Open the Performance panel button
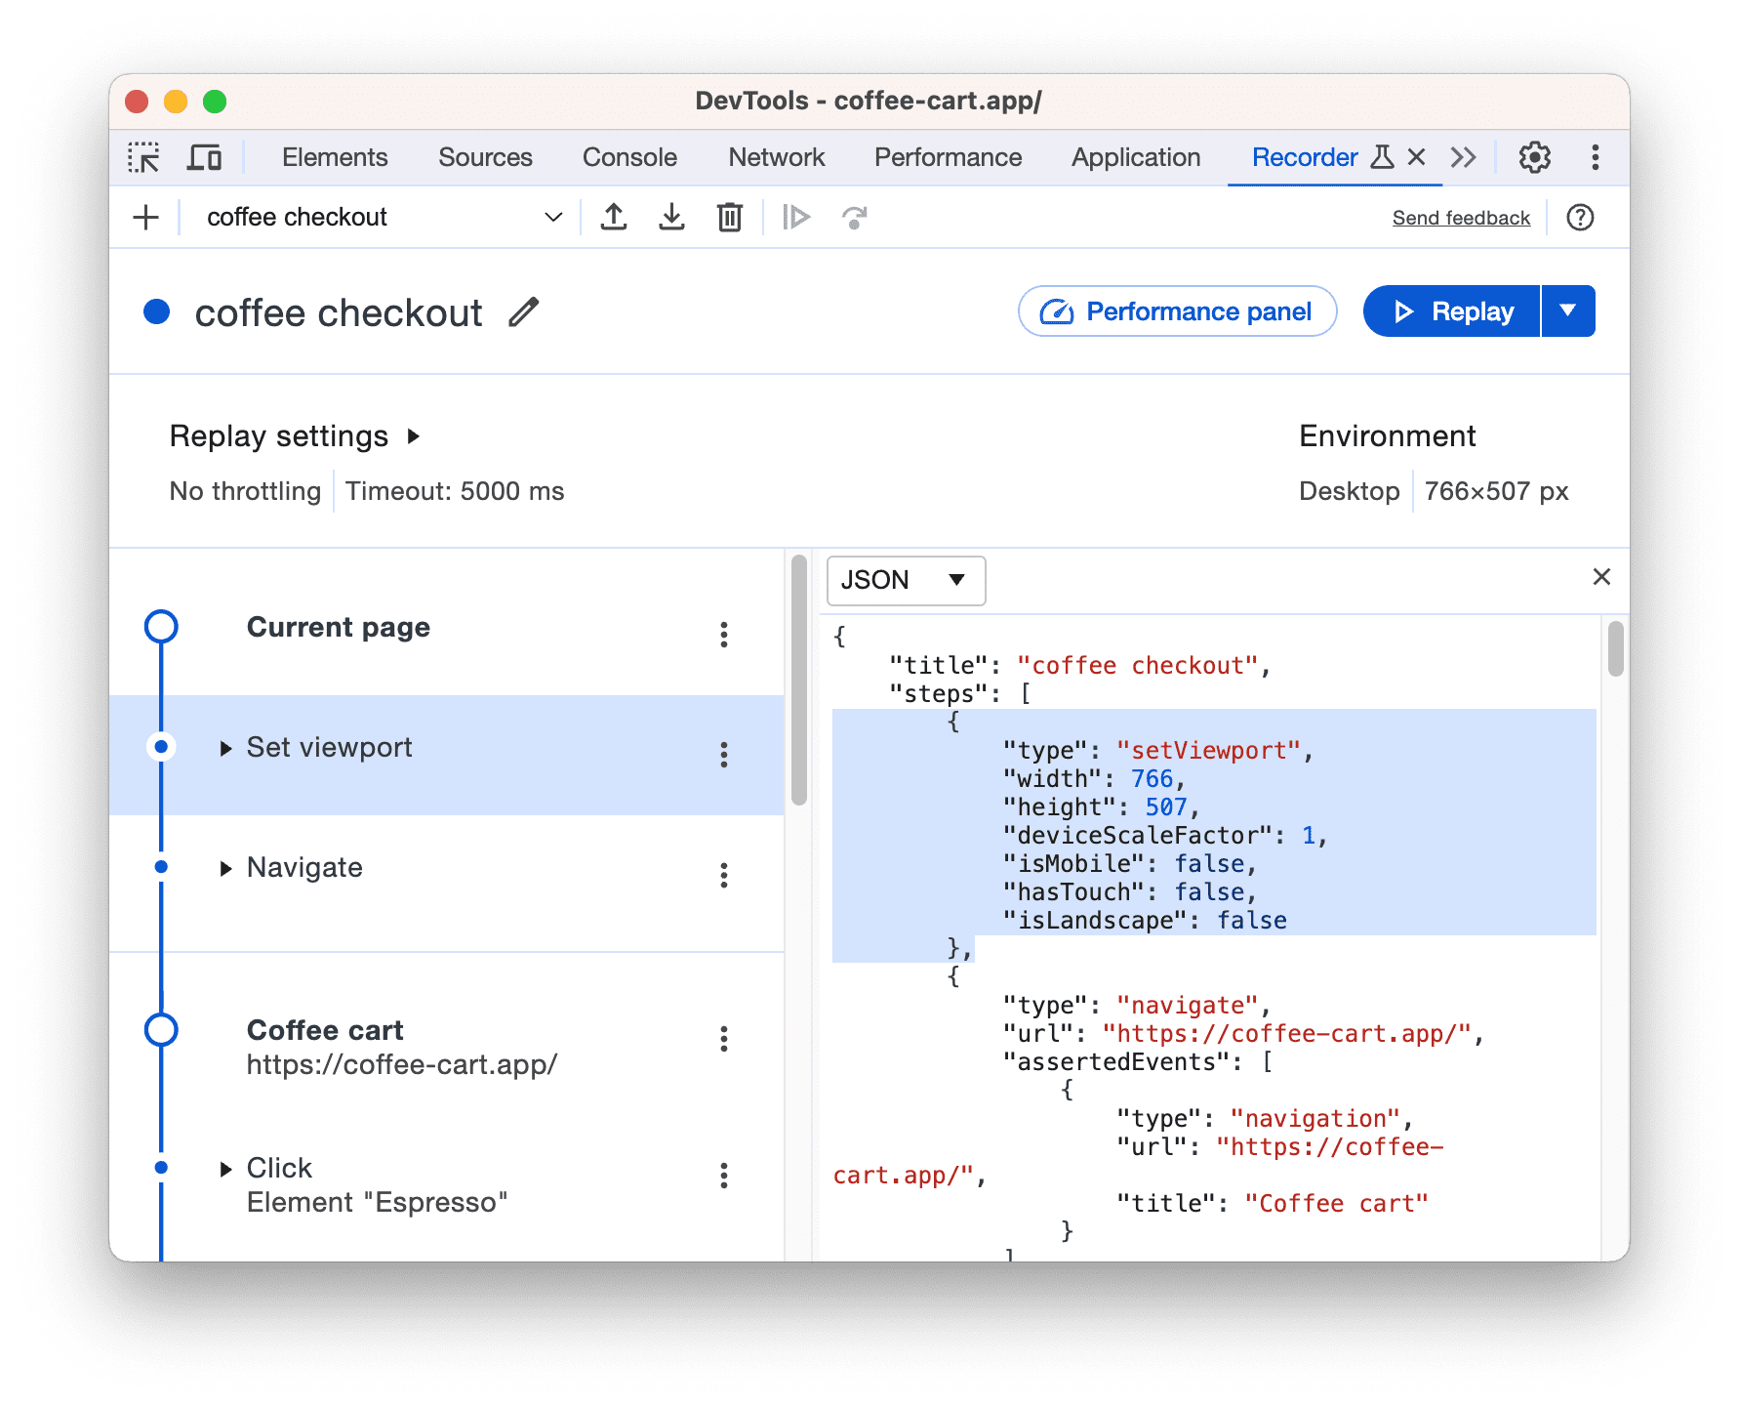 click(x=1177, y=310)
